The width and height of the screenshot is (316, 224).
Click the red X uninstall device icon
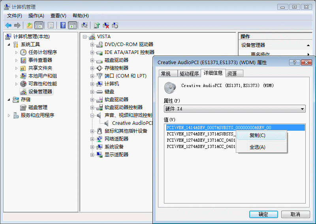(106, 26)
